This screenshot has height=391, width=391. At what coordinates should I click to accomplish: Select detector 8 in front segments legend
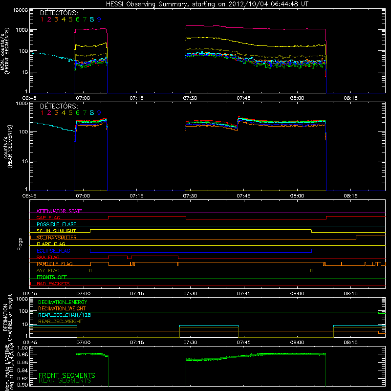coord(92,20)
